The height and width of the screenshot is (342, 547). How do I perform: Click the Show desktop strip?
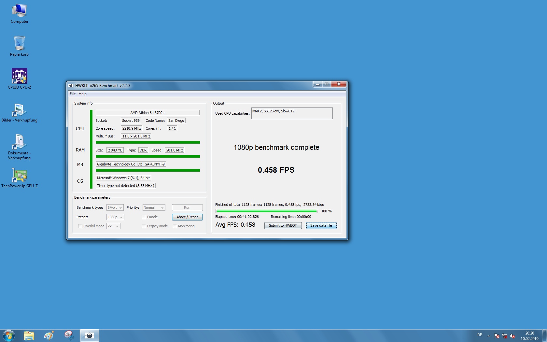[544, 335]
